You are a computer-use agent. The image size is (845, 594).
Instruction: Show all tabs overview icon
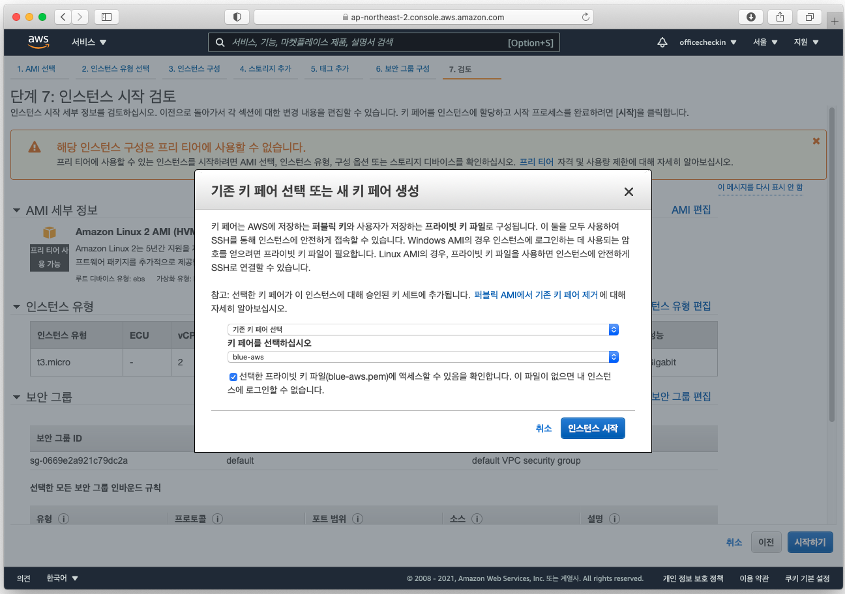click(810, 17)
